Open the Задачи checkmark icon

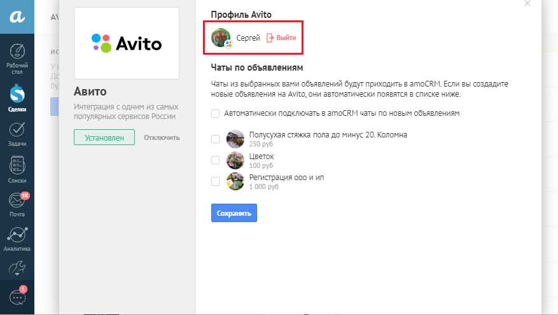point(17,130)
